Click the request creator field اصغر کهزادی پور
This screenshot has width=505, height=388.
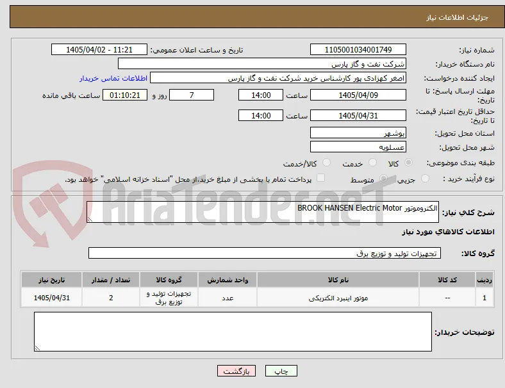[x=278, y=78]
